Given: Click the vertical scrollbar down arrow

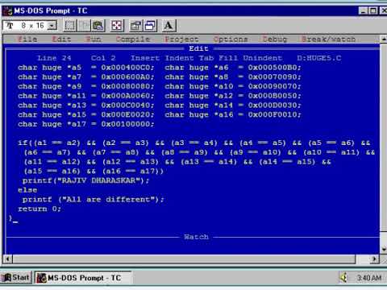Looking at the screenshot, I should point(384,249).
